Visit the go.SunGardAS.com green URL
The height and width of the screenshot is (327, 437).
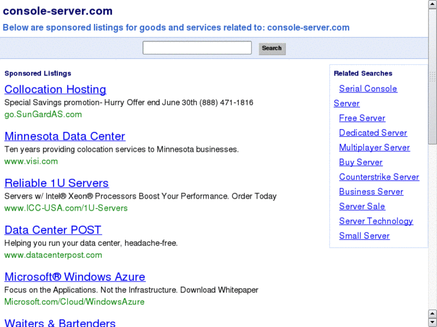(x=43, y=115)
